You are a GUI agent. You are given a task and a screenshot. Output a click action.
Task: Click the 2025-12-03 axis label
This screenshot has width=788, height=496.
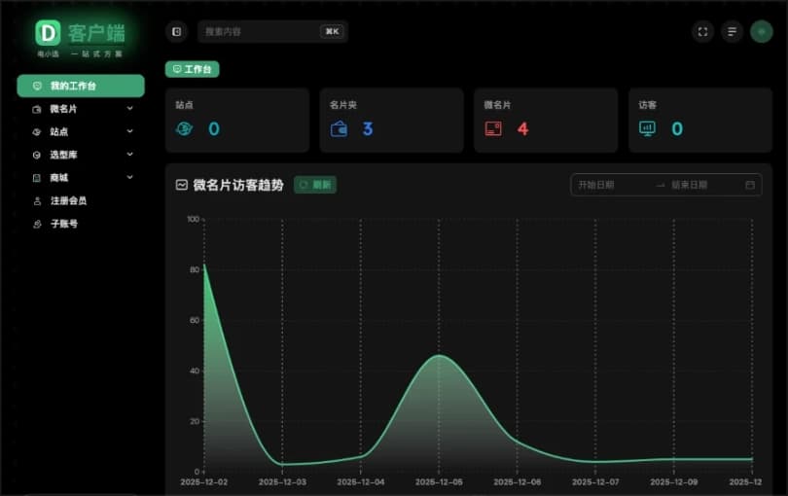pos(282,482)
